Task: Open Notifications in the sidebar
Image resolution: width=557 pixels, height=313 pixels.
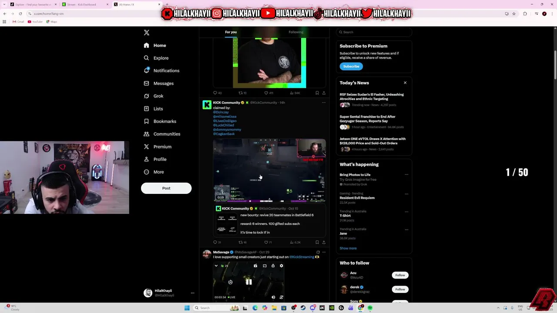Action: (x=161, y=70)
